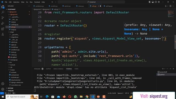Screen dimensions: 176x99
Task: Split the editor to the right
Action: tap(170, 6)
